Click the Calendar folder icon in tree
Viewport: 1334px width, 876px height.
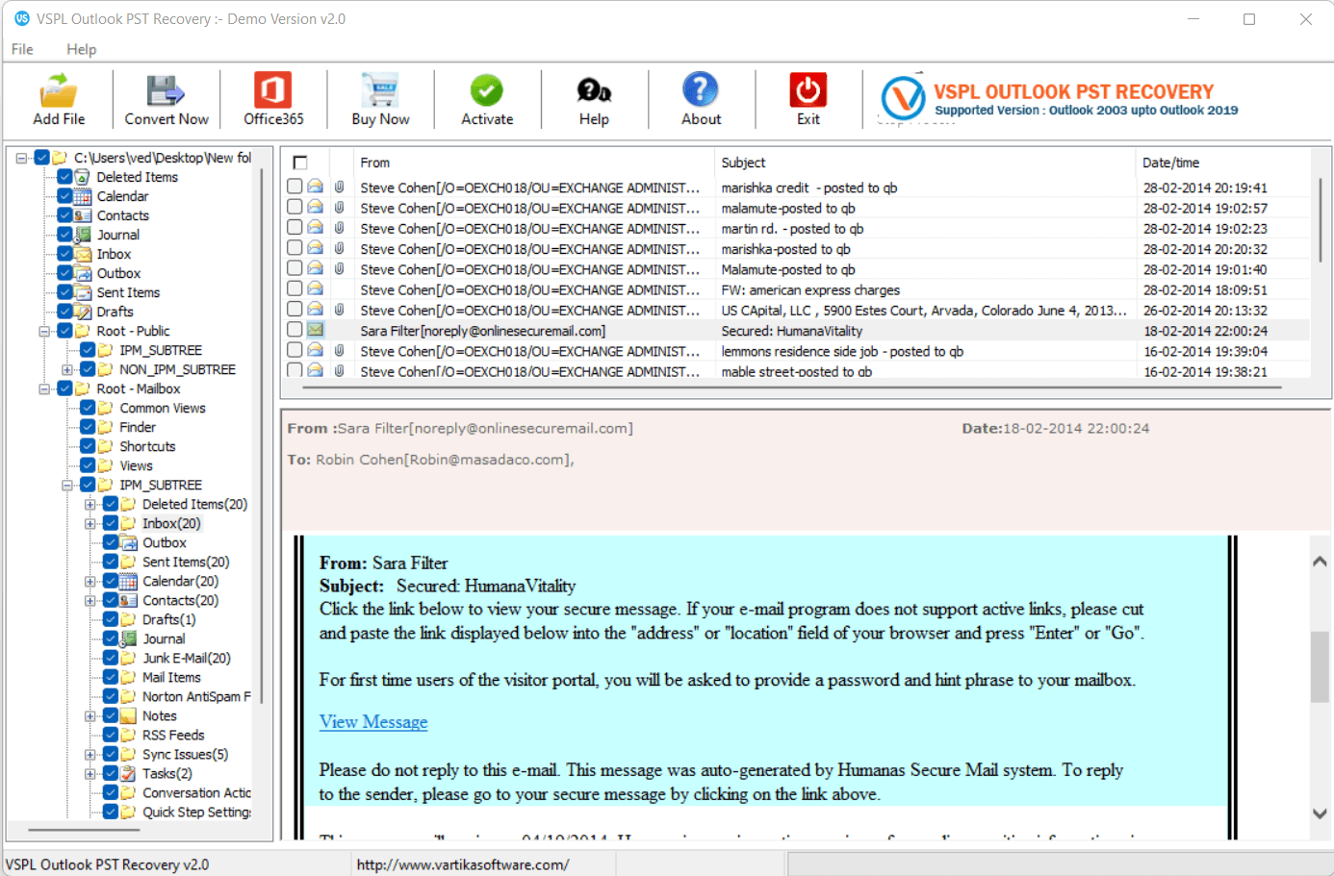83,196
